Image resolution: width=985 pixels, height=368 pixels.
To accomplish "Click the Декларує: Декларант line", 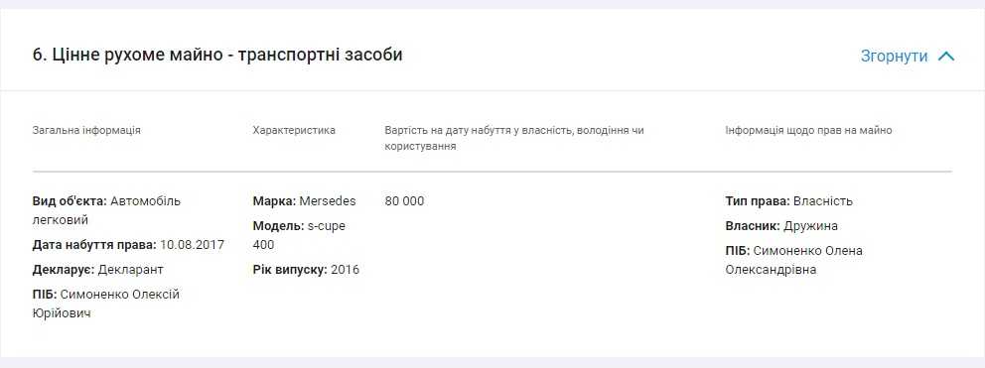I will [x=98, y=270].
